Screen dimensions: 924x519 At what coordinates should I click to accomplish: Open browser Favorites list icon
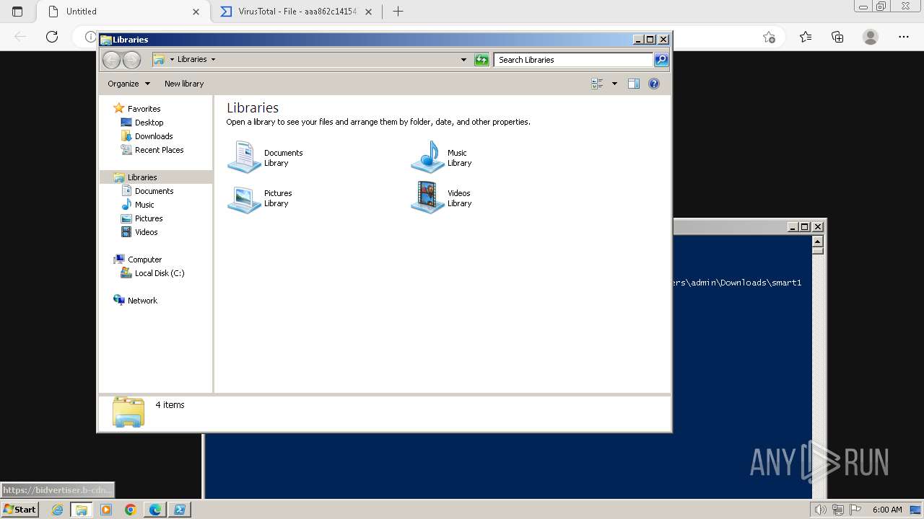[806, 37]
